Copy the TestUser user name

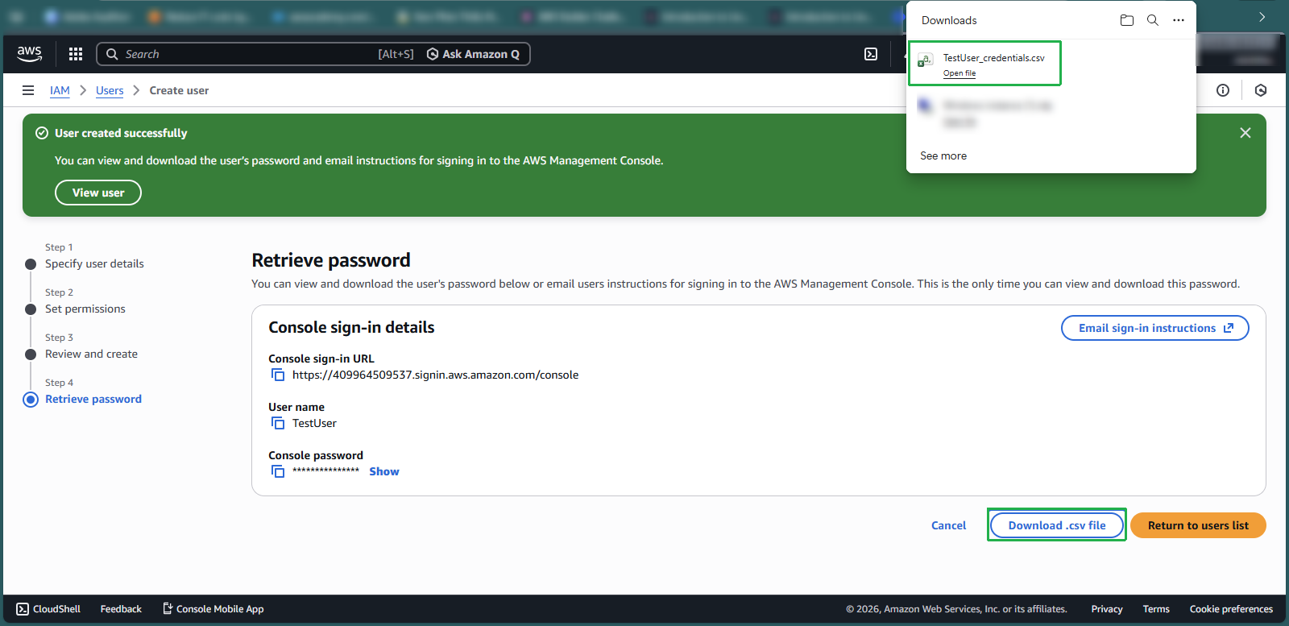tap(278, 424)
